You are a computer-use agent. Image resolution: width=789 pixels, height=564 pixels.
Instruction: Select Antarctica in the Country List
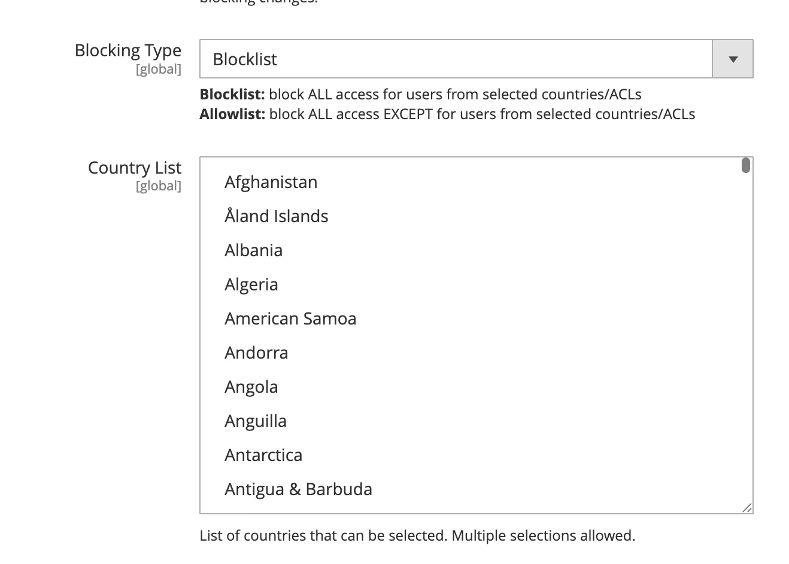[263, 455]
